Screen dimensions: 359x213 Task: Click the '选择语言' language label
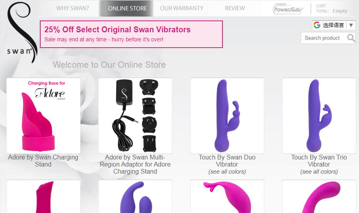[x=333, y=25]
